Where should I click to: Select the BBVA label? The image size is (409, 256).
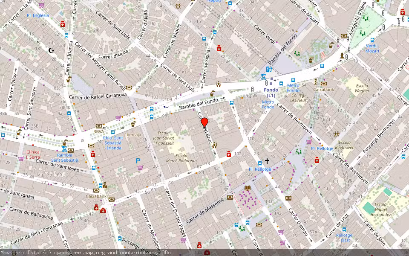98,132
